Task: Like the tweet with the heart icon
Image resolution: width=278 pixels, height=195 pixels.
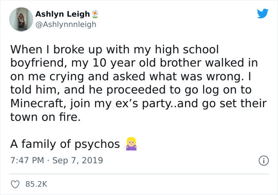Action: [x=15, y=184]
